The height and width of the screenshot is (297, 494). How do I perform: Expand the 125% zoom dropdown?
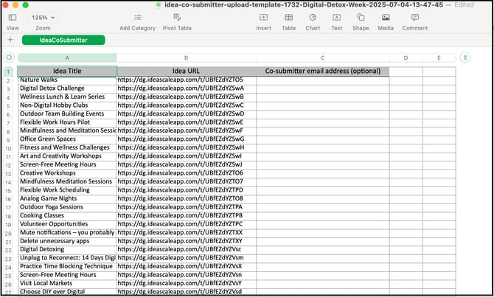43,17
